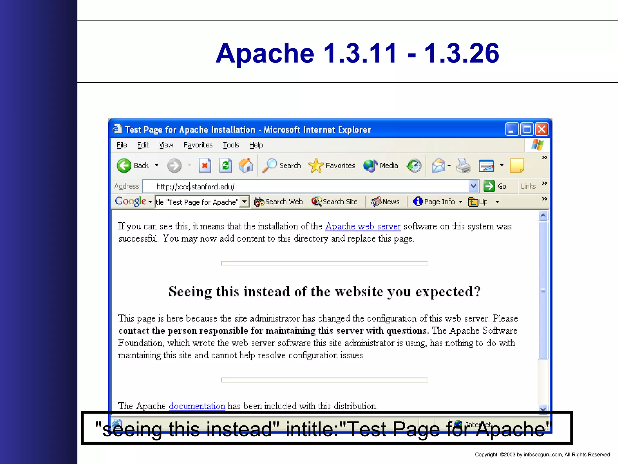Click the Links toolbar label

(528, 186)
